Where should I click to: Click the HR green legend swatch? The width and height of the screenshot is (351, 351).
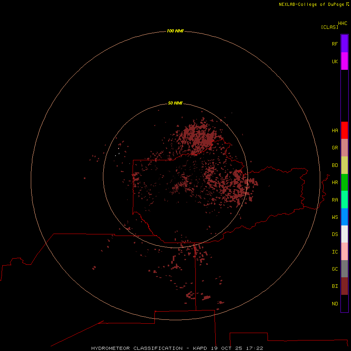344,183
